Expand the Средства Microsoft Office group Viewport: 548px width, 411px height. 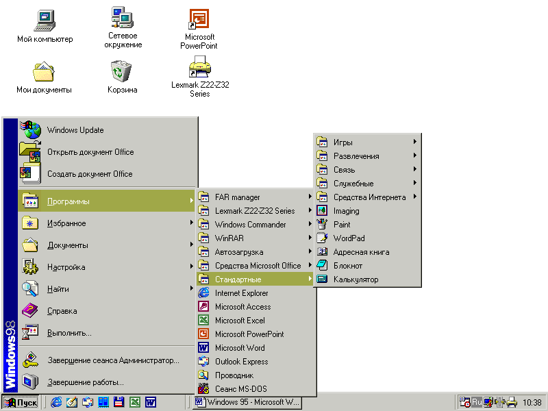pyautogui.click(x=255, y=266)
